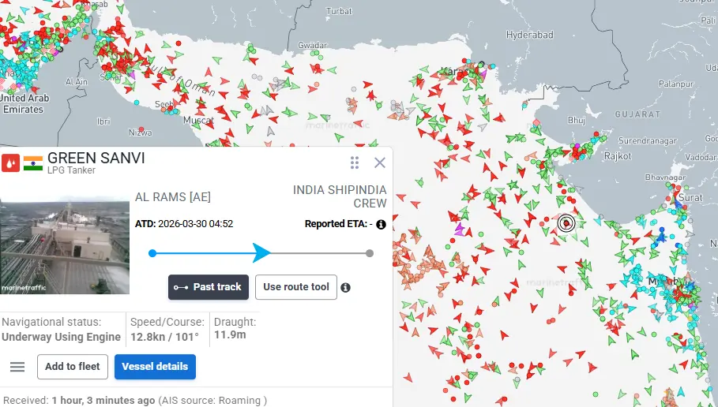The image size is (718, 407).
Task: Click the Bhuj label on map
Action: pyautogui.click(x=576, y=120)
